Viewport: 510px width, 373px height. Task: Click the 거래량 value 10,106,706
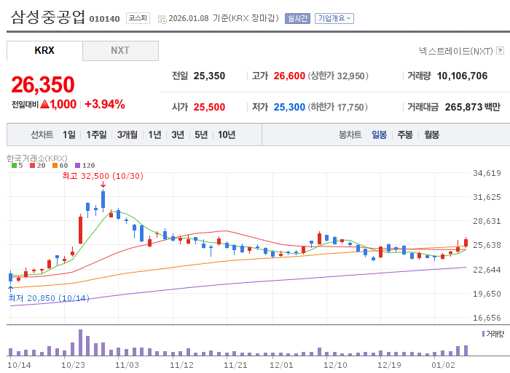[462, 76]
